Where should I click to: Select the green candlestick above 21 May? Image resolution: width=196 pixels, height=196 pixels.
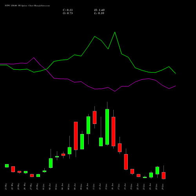click(x=7, y=166)
